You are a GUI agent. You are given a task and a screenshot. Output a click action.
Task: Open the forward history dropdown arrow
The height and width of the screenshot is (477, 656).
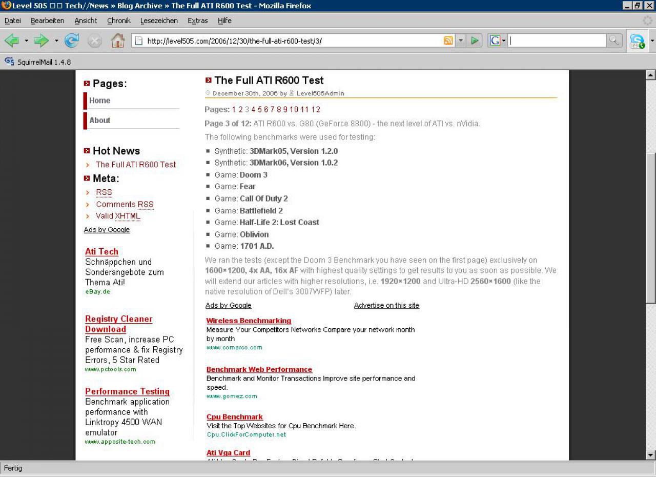[x=56, y=41]
